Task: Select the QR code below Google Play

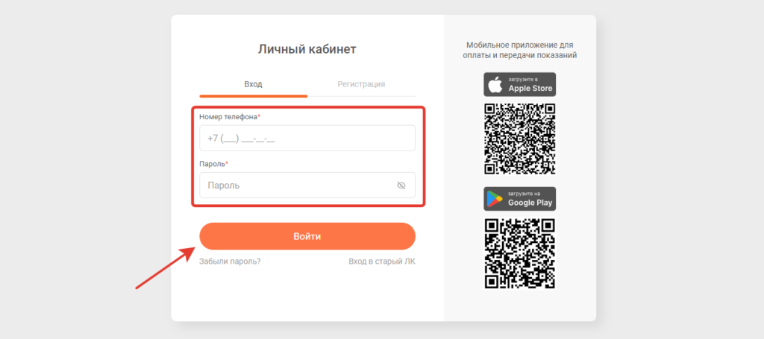Action: click(520, 253)
